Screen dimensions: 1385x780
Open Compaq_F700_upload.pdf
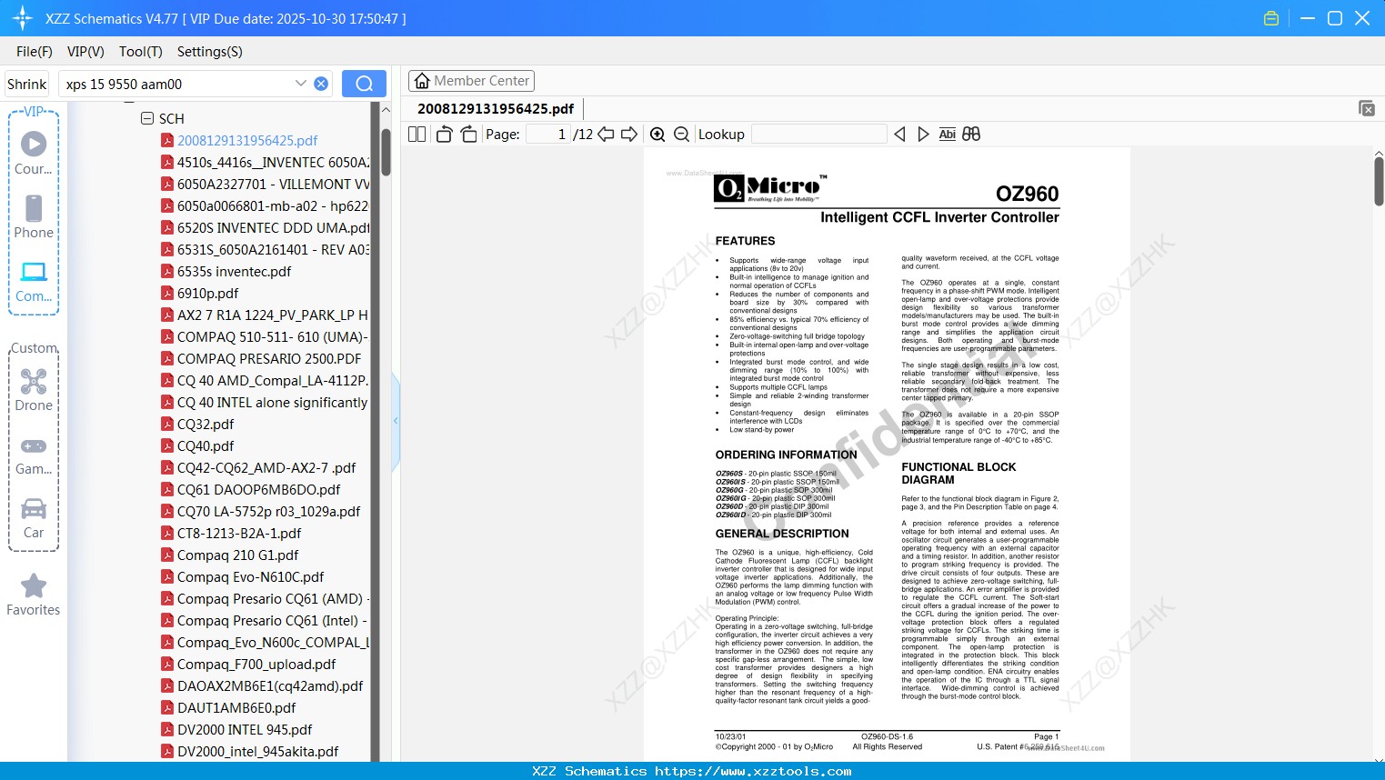tap(256, 664)
